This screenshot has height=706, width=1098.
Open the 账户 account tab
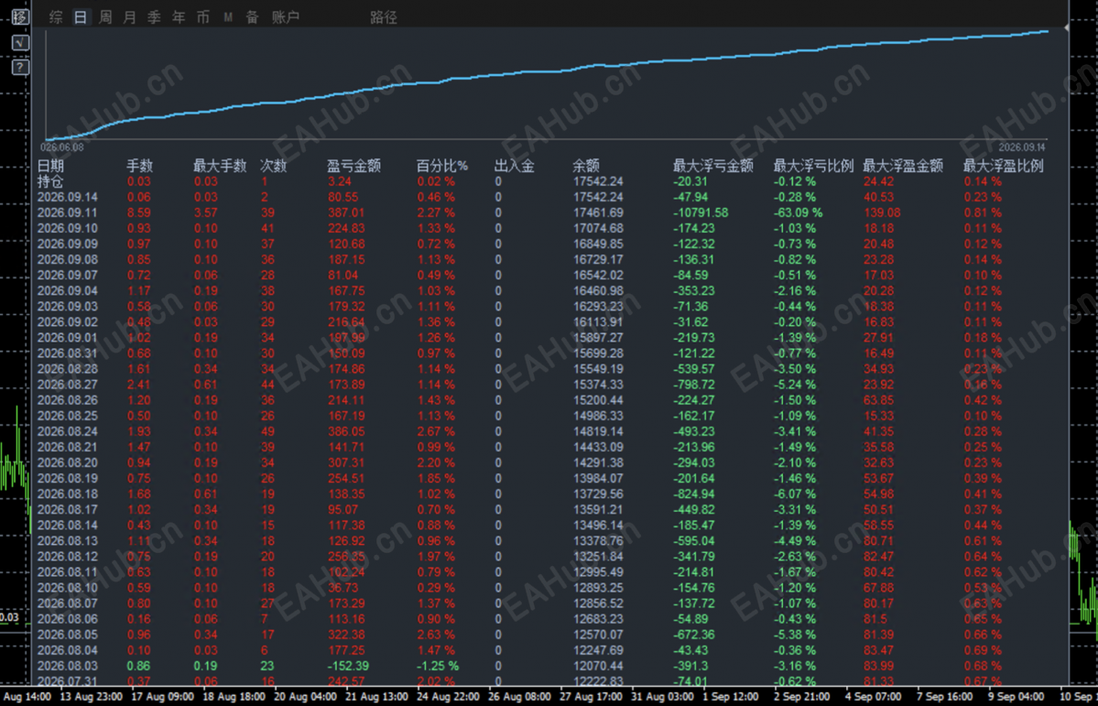[285, 17]
